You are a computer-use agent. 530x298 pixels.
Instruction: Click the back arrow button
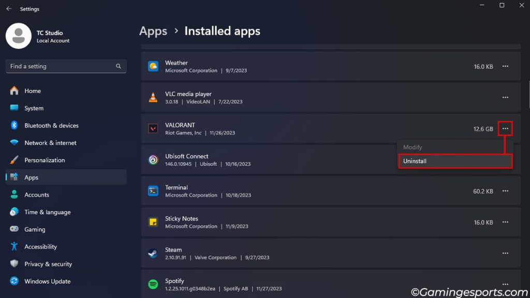coord(8,8)
